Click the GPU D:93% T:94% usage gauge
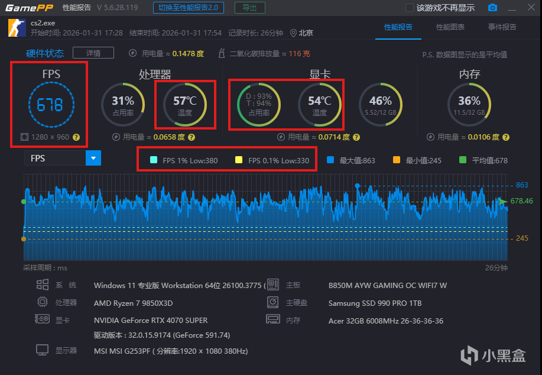Screen dimensions: 542x375 click(258, 105)
